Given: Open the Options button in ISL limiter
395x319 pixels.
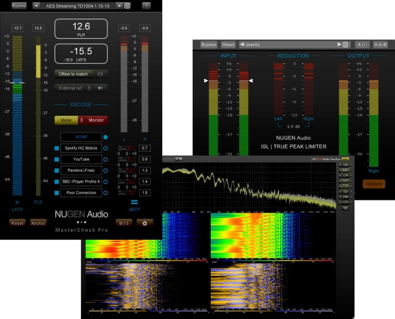Looking at the screenshot, I should (x=374, y=184).
